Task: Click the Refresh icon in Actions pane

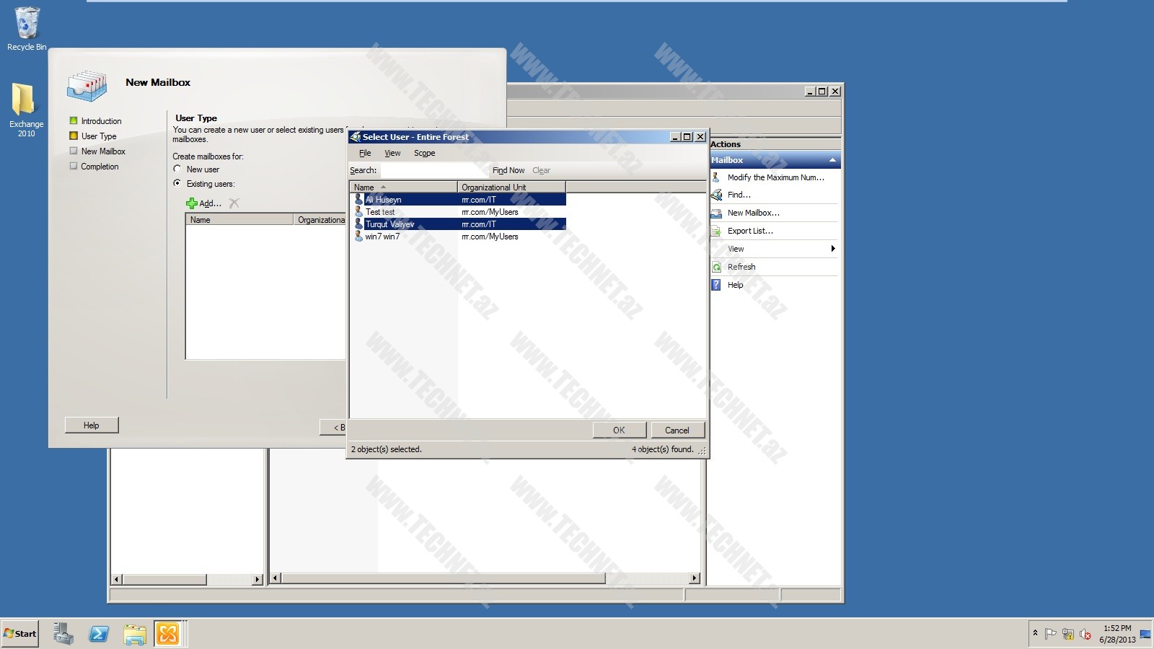Action: [x=716, y=267]
